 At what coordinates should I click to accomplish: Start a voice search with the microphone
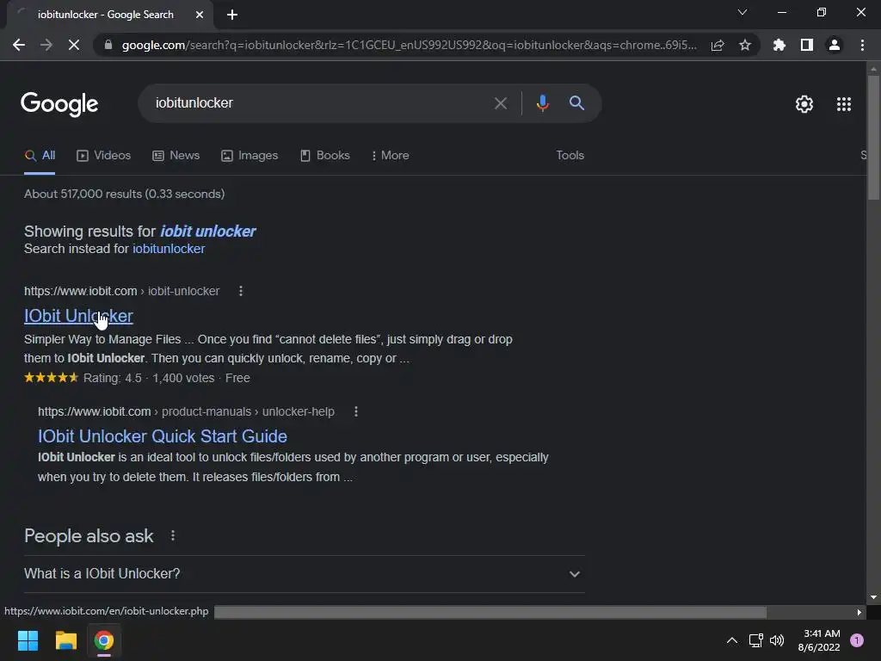click(x=543, y=103)
